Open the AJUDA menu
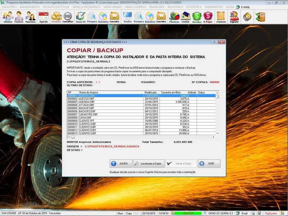288x216 pixels. (x=230, y=7)
